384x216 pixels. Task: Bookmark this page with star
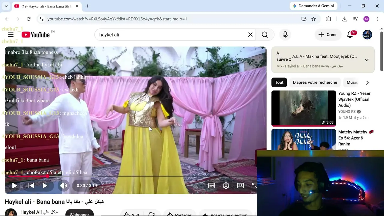313,19
